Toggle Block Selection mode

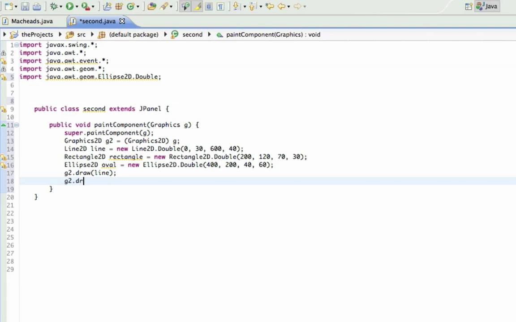click(x=209, y=6)
